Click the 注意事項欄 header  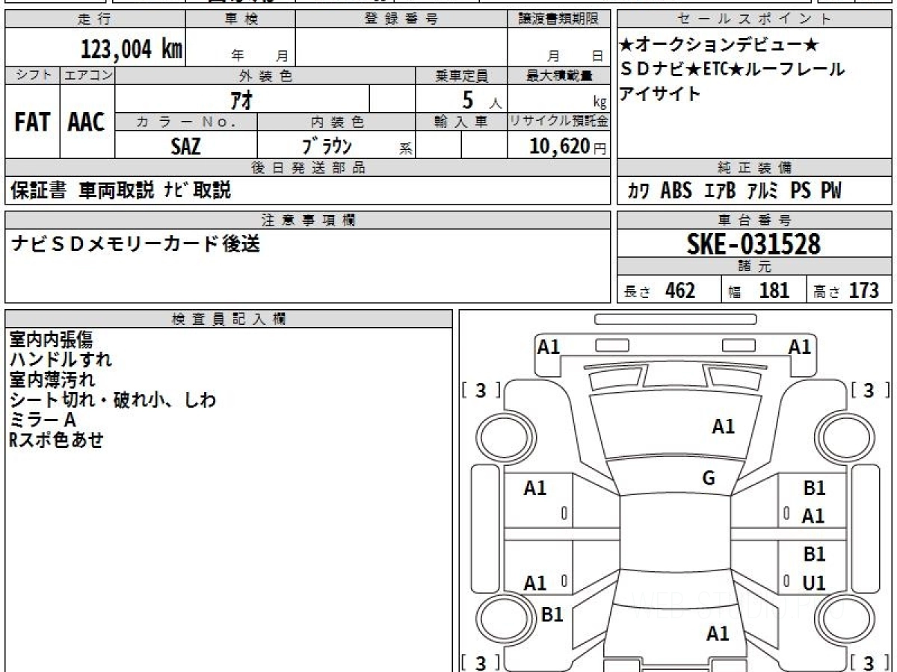tap(308, 220)
